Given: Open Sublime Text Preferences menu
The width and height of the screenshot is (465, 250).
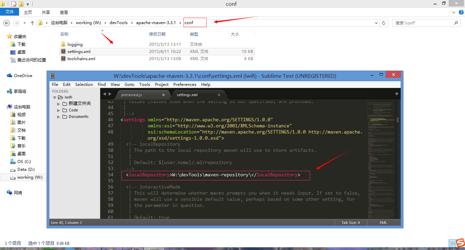Looking at the screenshot, I should pyautogui.click(x=185, y=84).
